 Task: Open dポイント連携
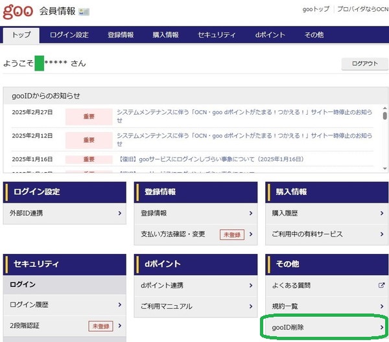(196, 286)
